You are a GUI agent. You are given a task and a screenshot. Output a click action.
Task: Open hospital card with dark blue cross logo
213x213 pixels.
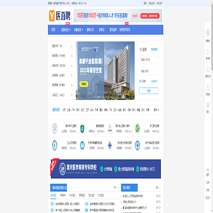[x=120, y=146]
